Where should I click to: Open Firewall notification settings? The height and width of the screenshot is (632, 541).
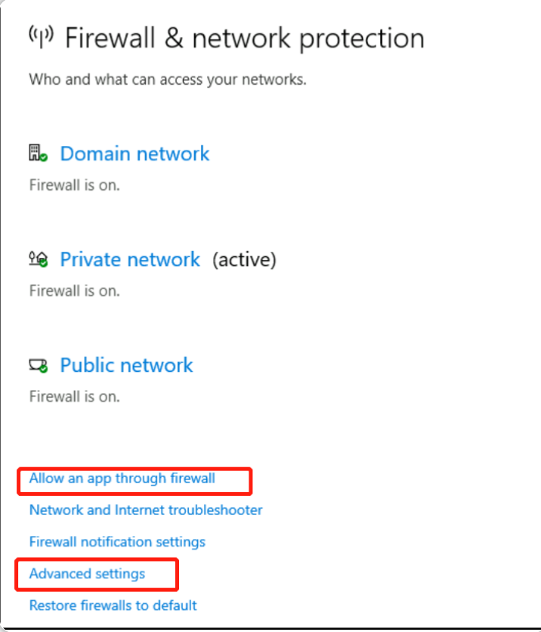click(x=117, y=542)
